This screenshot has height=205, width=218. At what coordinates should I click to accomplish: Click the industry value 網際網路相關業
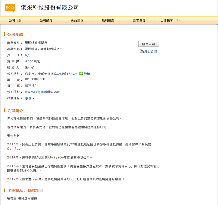tap(36, 43)
